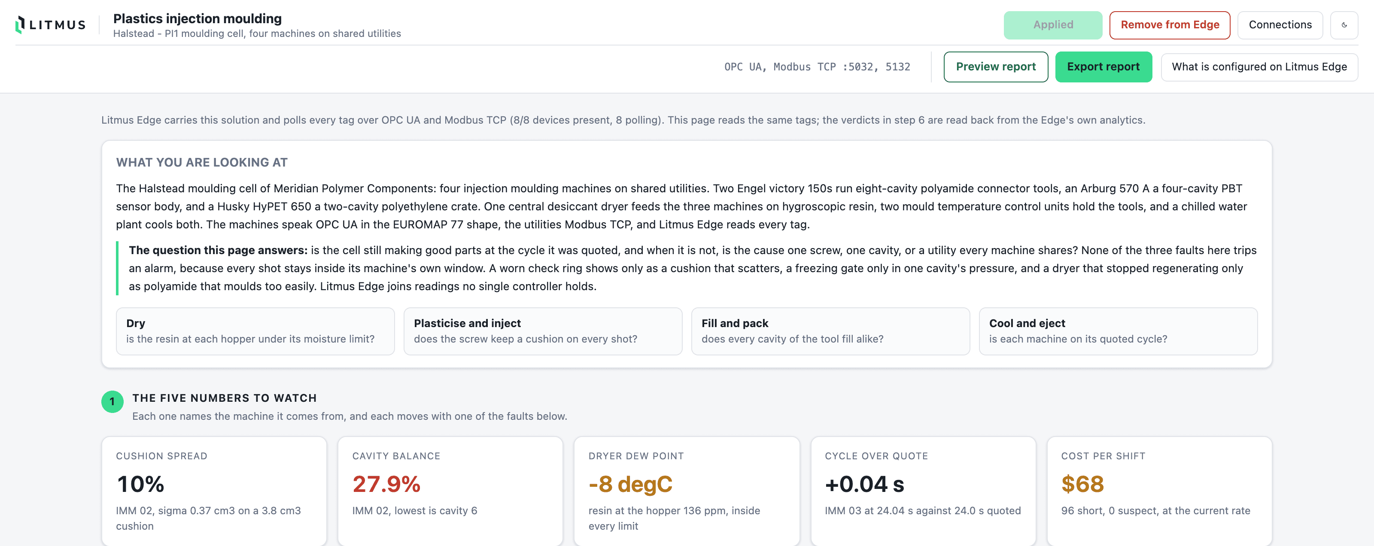This screenshot has width=1374, height=546.
Task: Open the Cycle Over Quote tile
Action: coord(923,491)
